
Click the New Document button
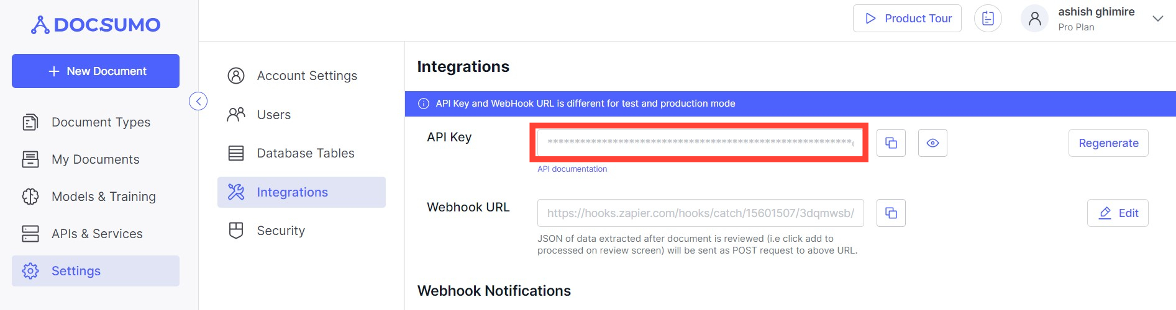pos(96,71)
